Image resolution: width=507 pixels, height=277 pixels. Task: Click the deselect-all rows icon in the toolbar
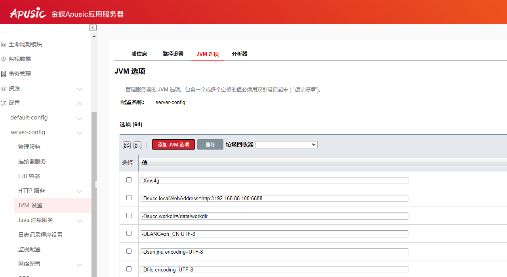137,145
